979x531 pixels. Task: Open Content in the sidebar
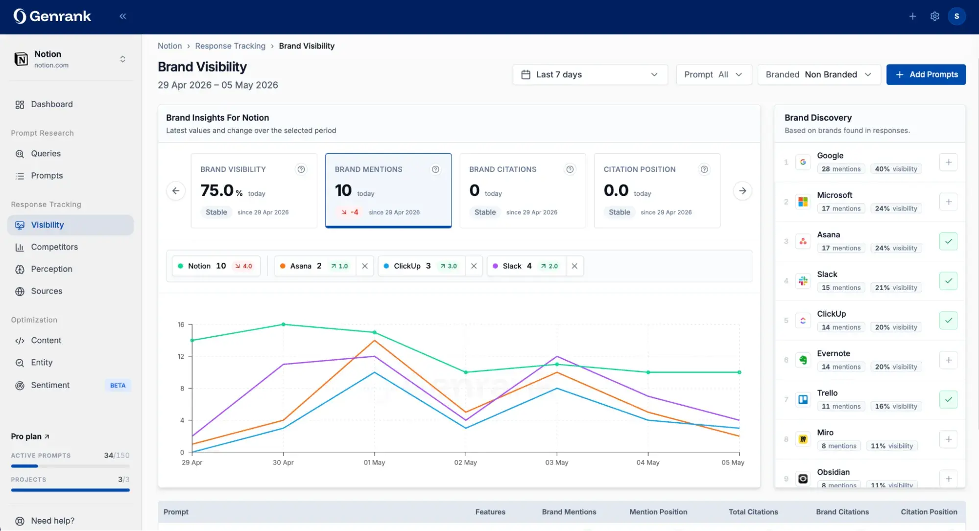tap(71, 341)
